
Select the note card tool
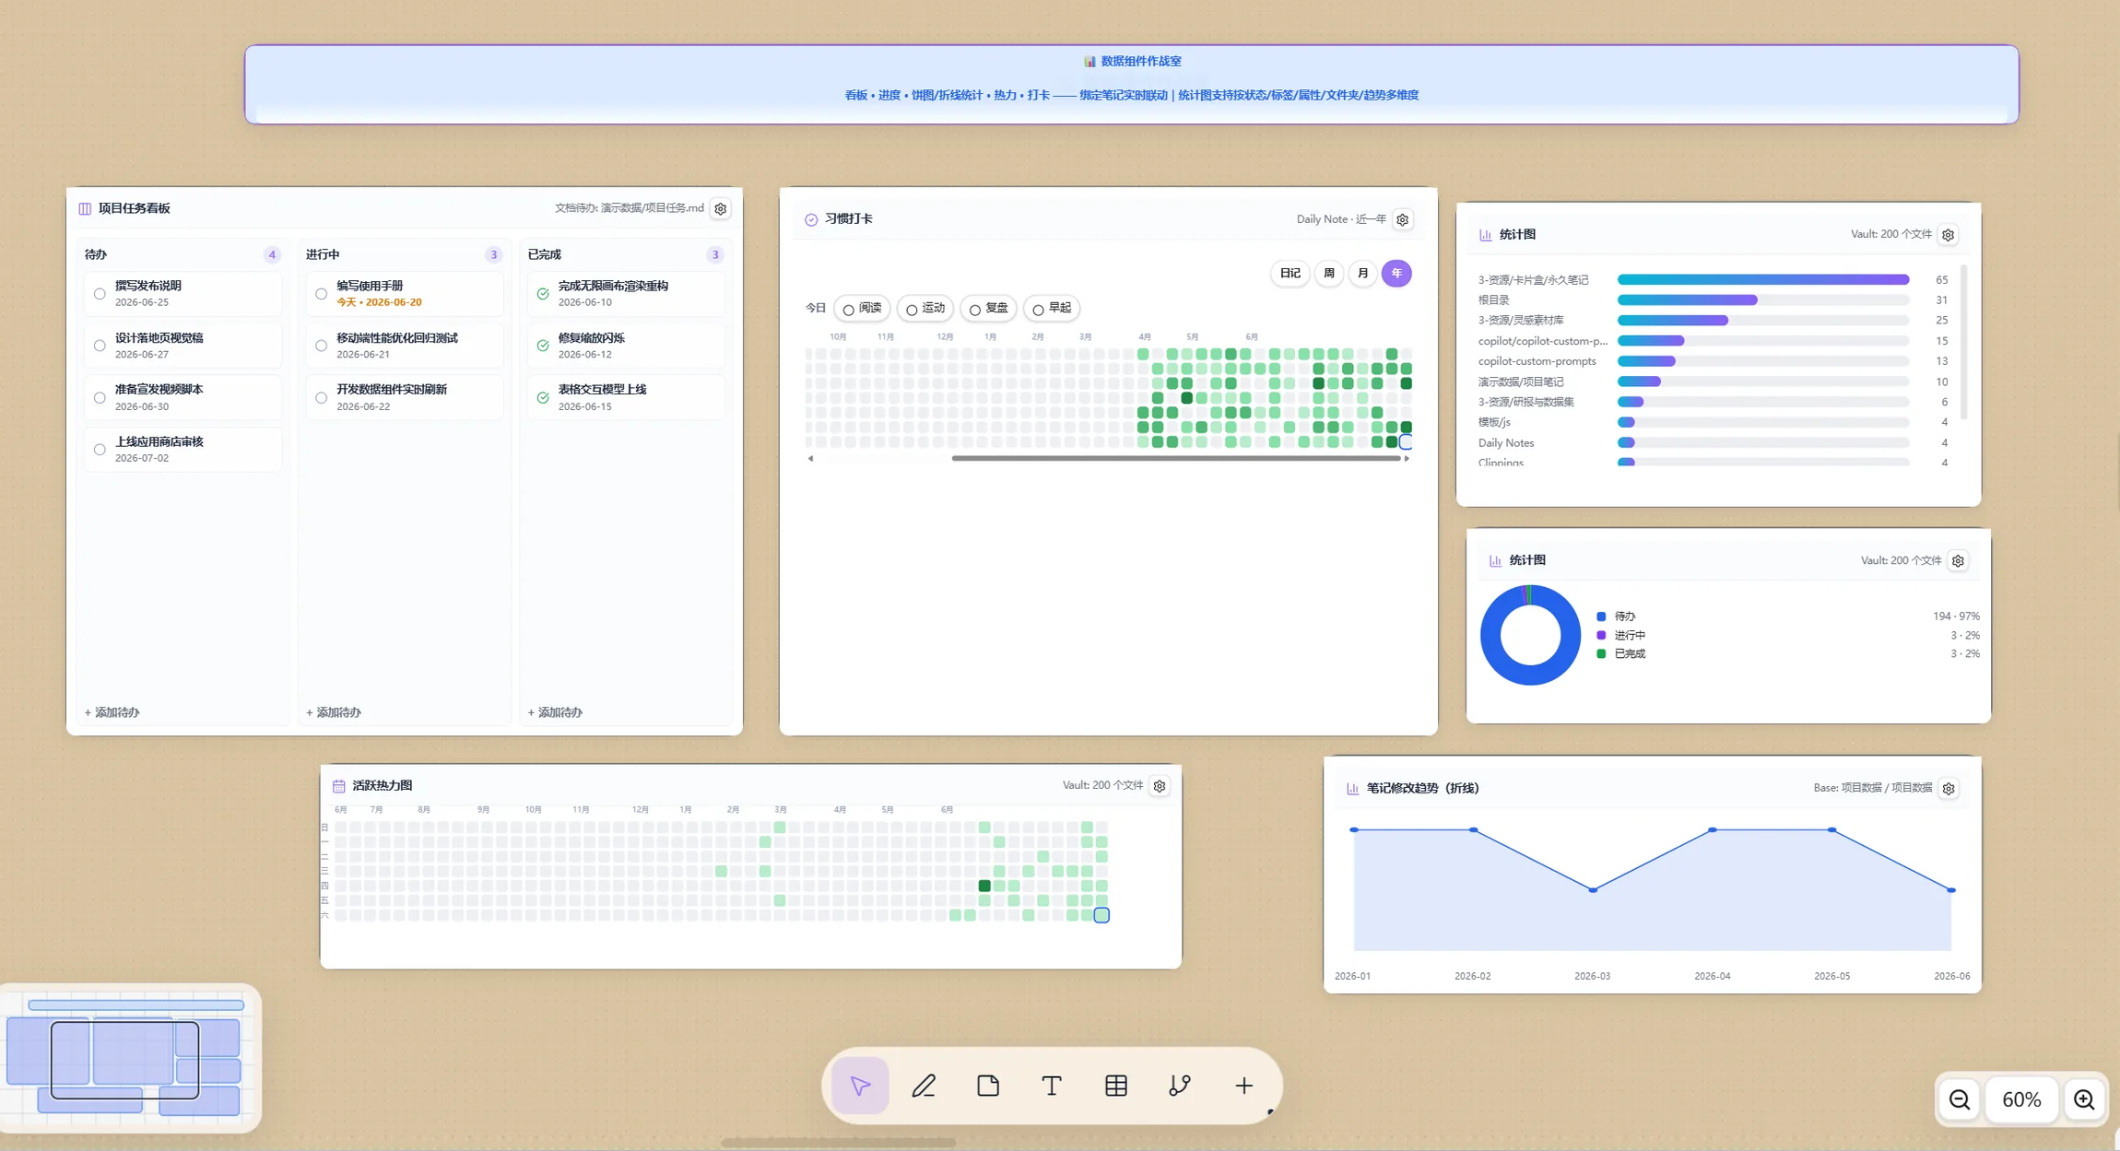pyautogui.click(x=988, y=1086)
